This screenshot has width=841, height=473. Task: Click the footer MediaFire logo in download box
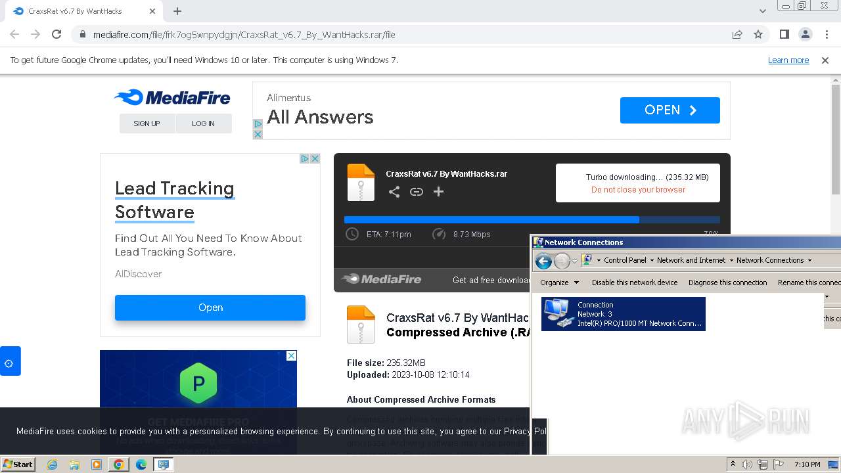pyautogui.click(x=381, y=279)
